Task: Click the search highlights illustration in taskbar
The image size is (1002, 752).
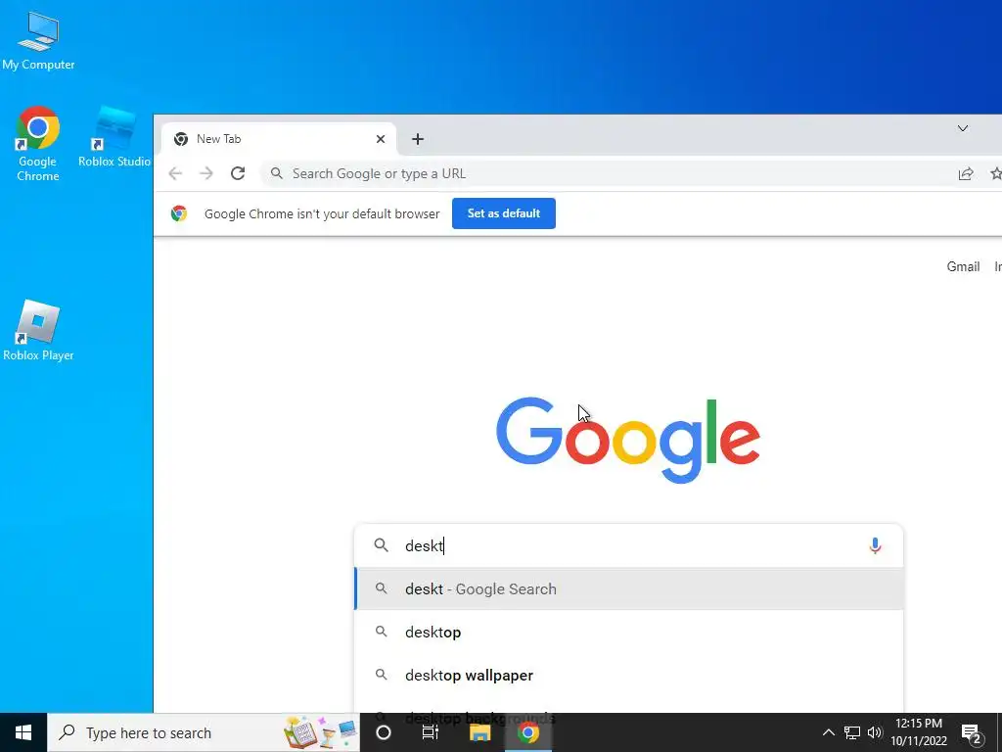Action: (320, 732)
